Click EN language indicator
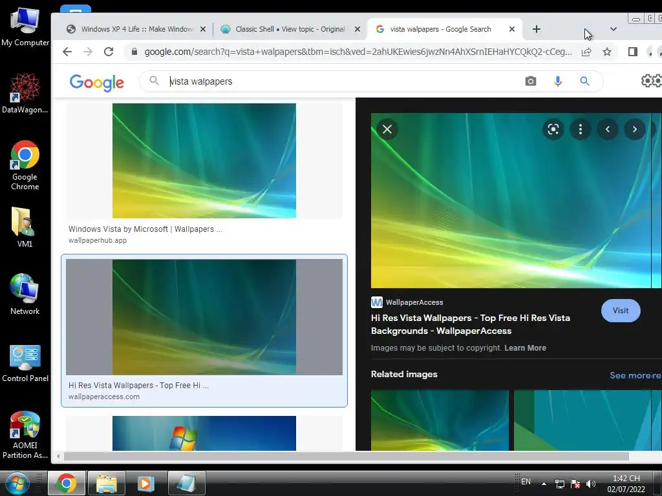Viewport: 662px width, 496px height. point(526,482)
